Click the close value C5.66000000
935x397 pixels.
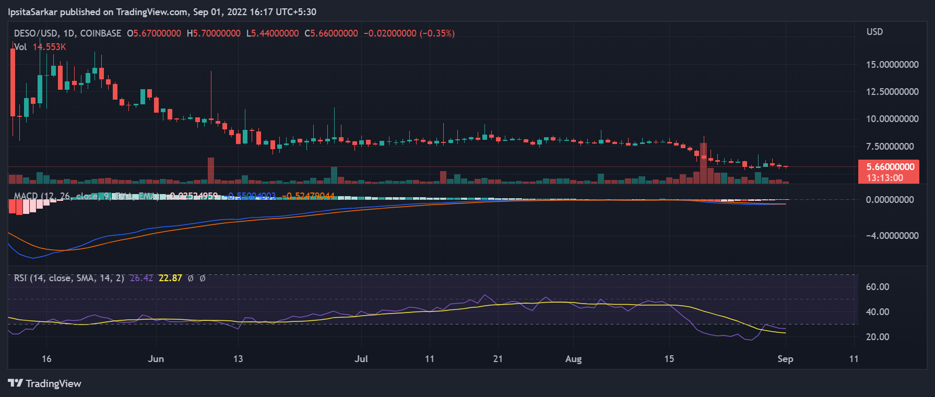point(332,33)
